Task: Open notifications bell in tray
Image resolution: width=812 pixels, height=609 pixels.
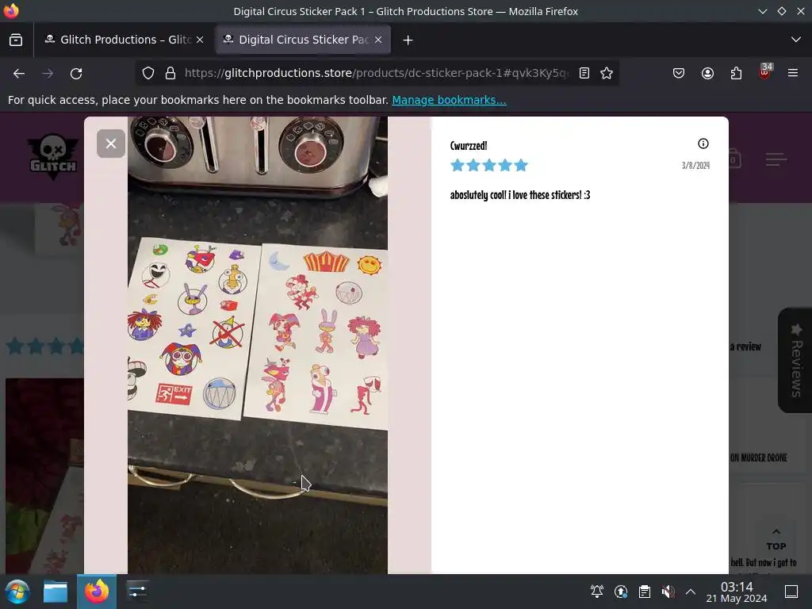Action: click(596, 592)
